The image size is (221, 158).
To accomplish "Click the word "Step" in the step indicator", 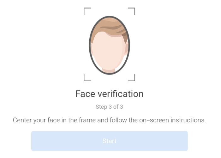I will click(x=101, y=107).
